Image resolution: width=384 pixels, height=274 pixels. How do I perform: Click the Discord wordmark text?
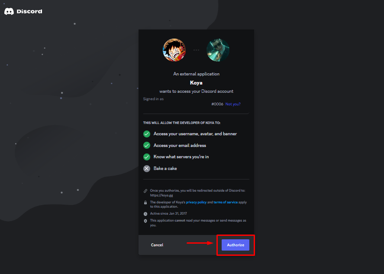pos(29,11)
